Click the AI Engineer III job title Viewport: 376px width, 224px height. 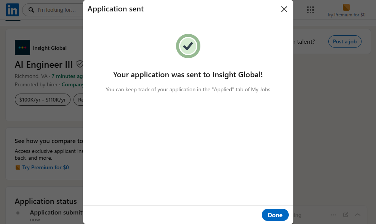(44, 64)
